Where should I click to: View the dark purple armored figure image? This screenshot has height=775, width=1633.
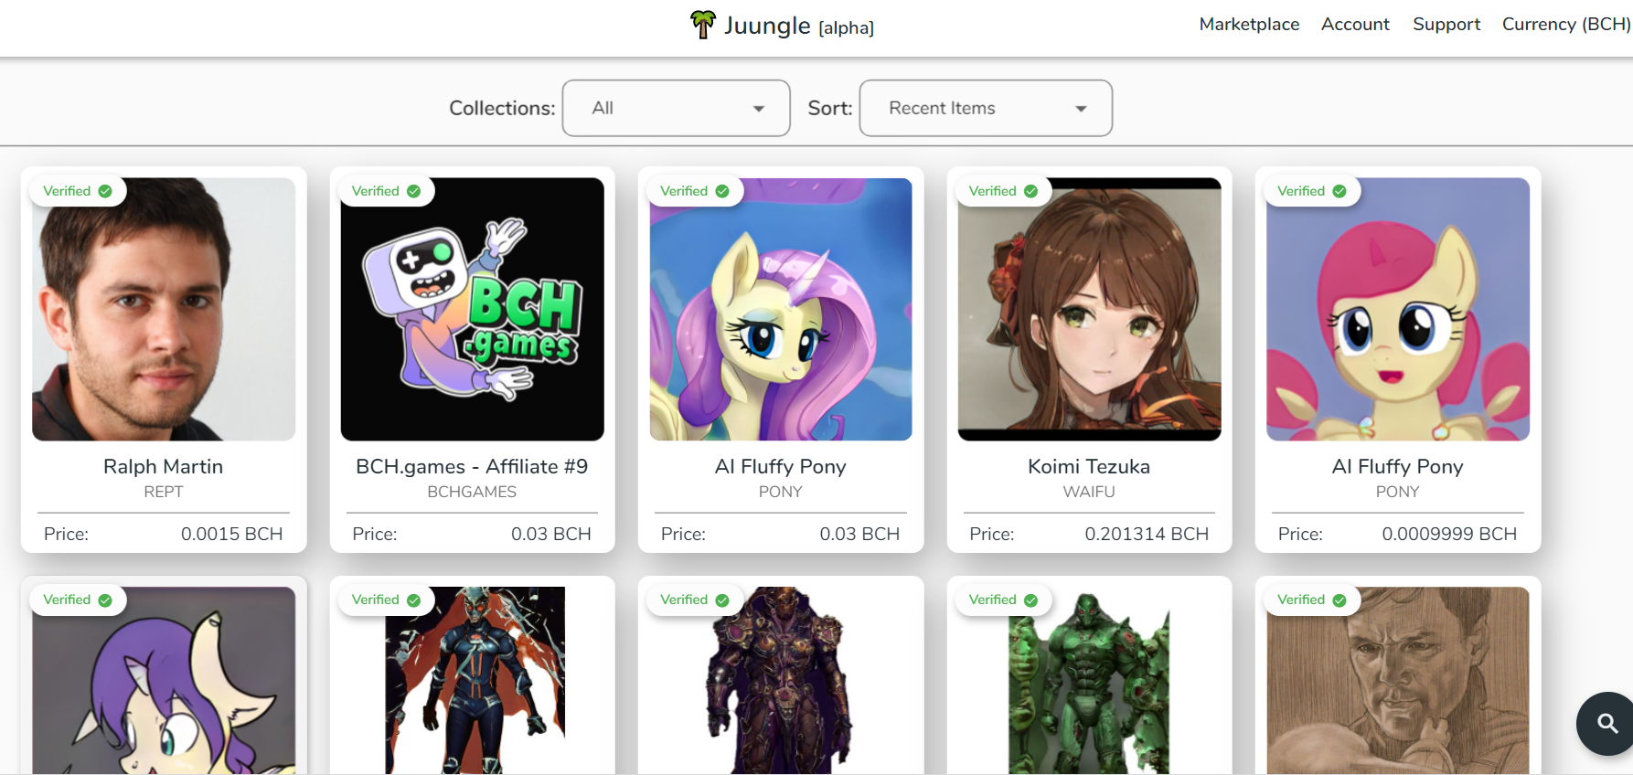pos(781,680)
